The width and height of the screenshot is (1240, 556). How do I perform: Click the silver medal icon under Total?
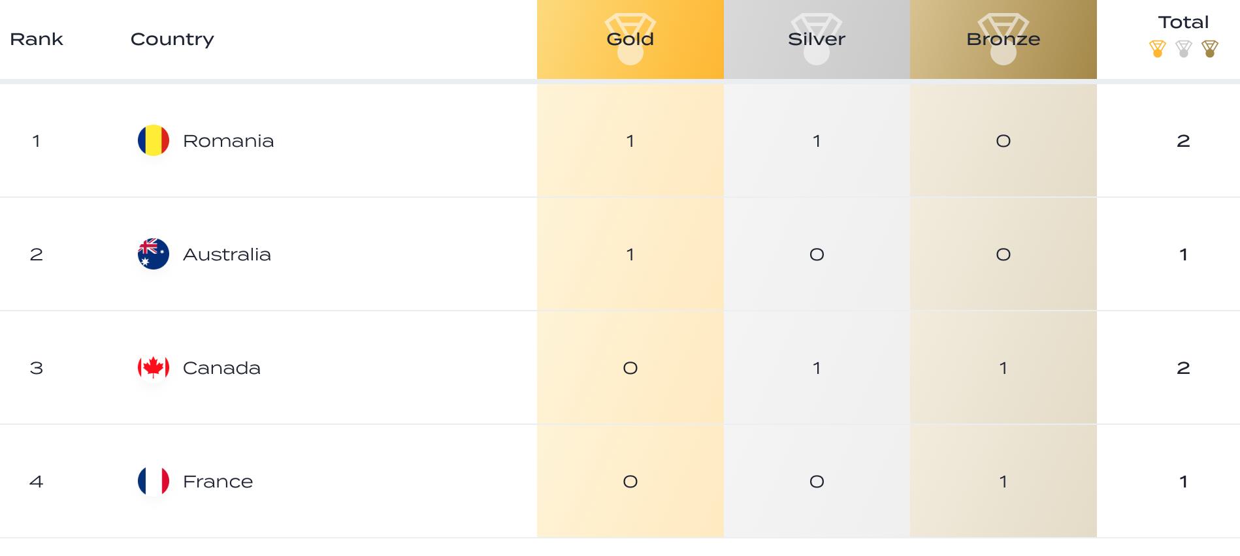tap(1183, 49)
